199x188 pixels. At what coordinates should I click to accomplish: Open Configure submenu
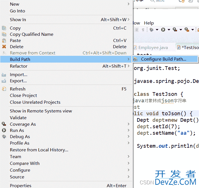pos(66,170)
